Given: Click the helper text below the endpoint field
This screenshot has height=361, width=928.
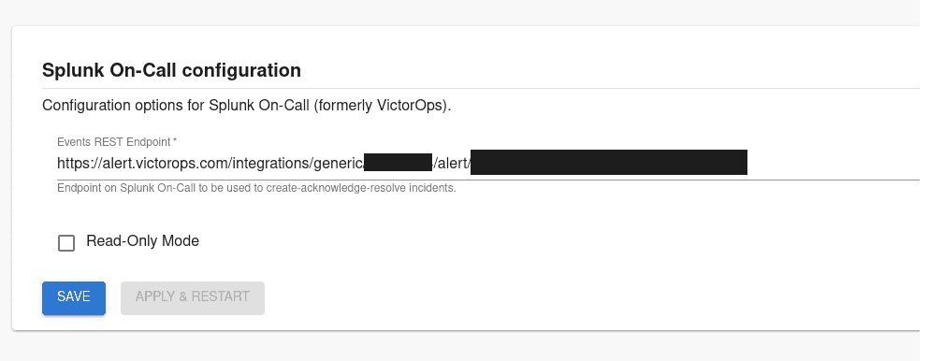Looking at the screenshot, I should point(256,189).
